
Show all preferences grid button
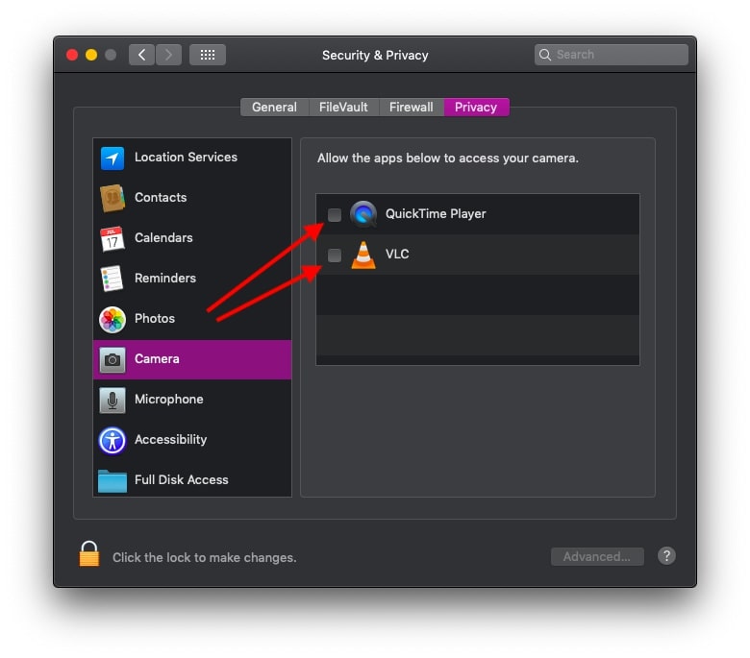coord(208,55)
